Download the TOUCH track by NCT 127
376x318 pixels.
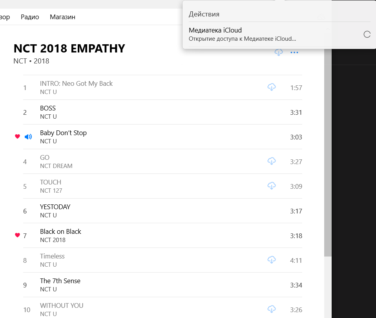[271, 186]
